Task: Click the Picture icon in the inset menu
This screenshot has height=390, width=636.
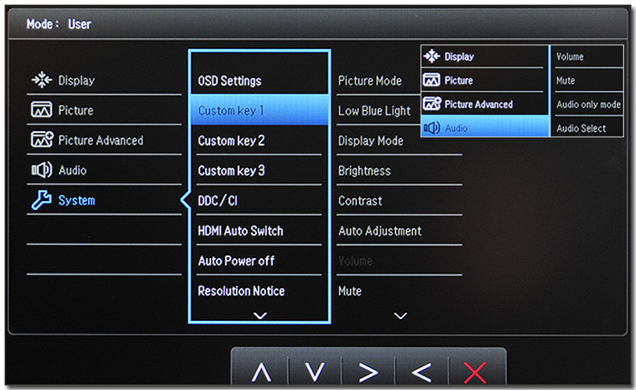Action: [432, 80]
